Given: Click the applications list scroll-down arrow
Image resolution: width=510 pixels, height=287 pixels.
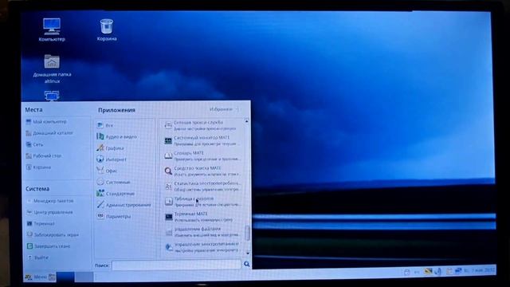Looking at the screenshot, I should pyautogui.click(x=247, y=254).
